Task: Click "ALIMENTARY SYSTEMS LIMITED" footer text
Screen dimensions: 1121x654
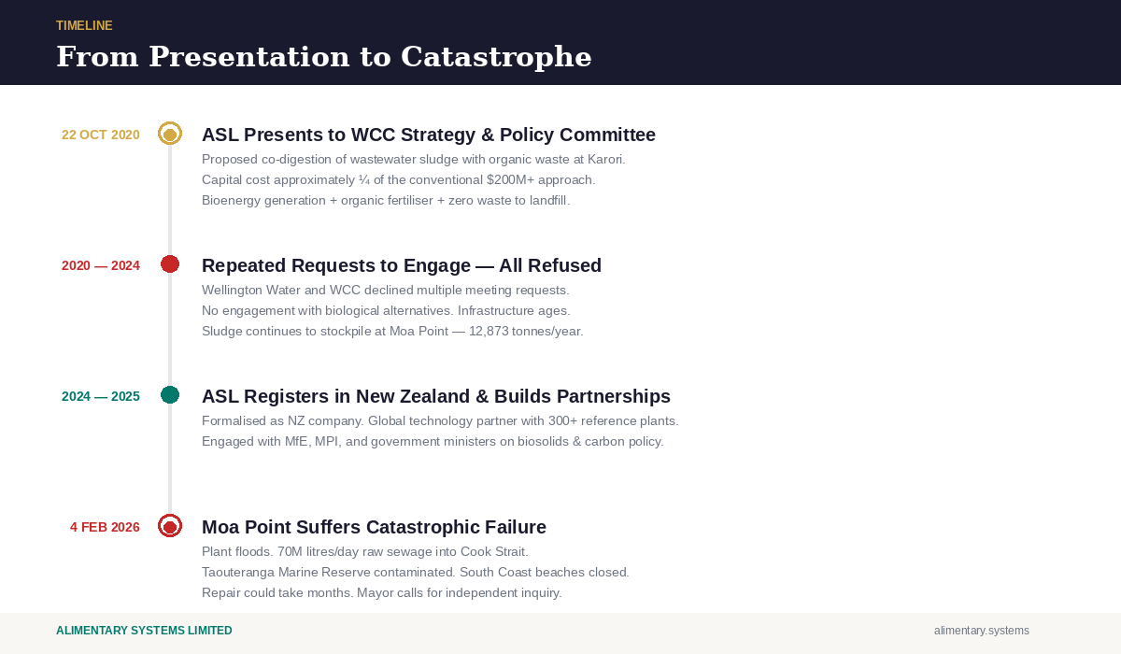Action: coord(144,631)
